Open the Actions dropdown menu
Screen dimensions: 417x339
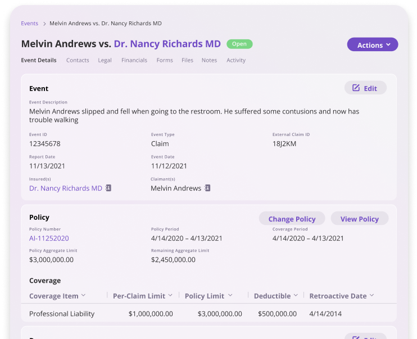[x=373, y=45]
